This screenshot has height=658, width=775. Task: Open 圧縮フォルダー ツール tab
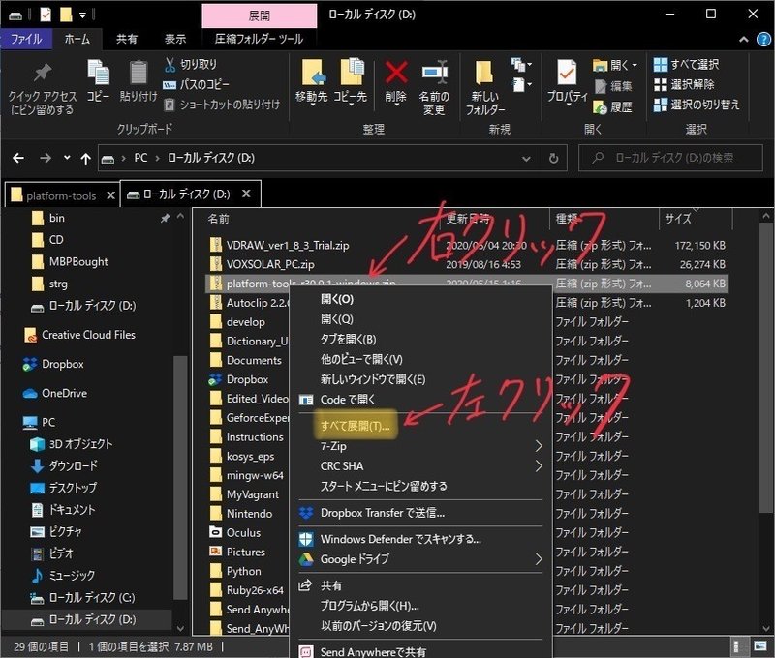(x=259, y=39)
